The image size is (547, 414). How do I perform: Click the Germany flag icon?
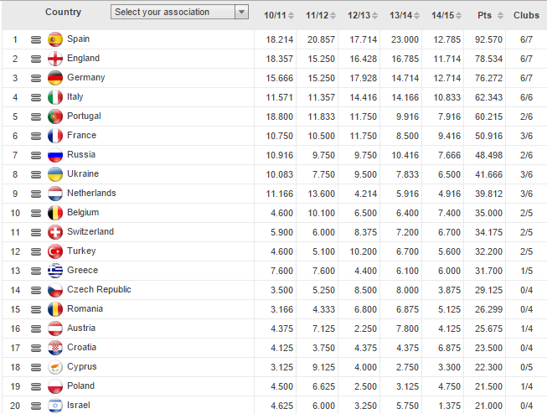(x=55, y=78)
